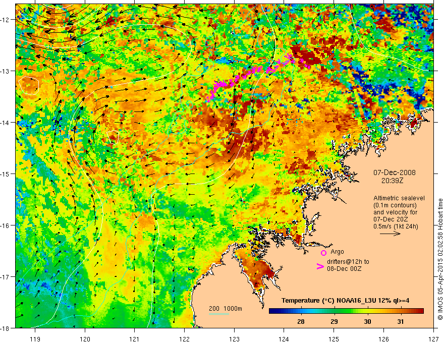This screenshot has height=343, width=444.
Task: Click longitude axis label '126'
Action: [383, 339]
